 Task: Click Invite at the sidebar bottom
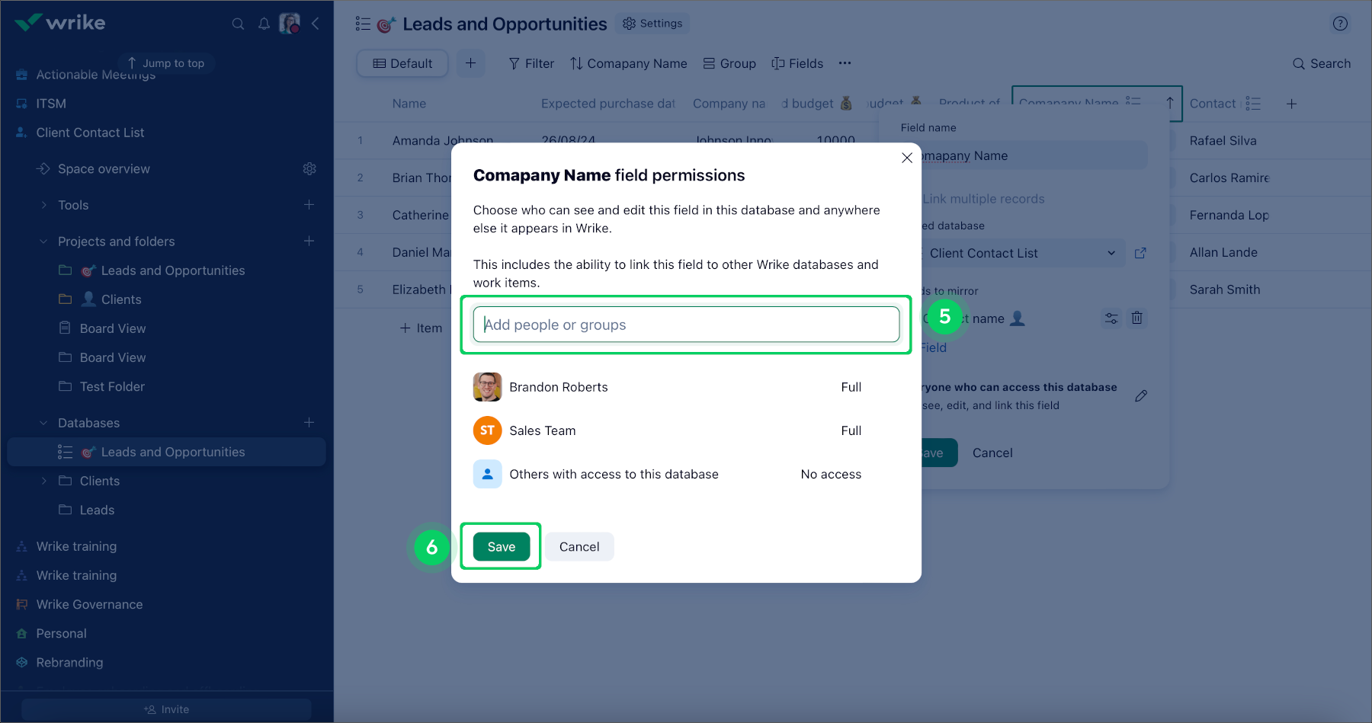[166, 709]
